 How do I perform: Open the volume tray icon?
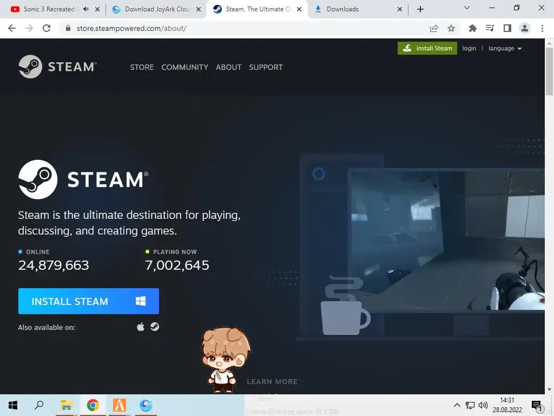coord(483,405)
